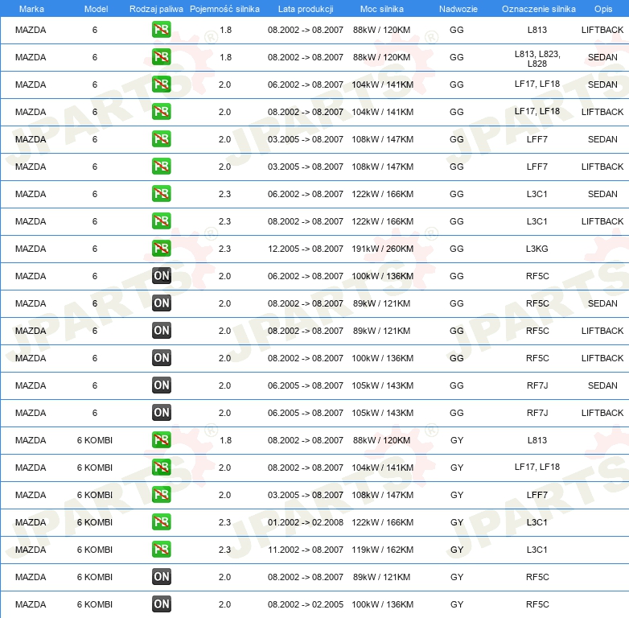629x618 pixels.
Task: Sort by the Marka column header
Action: [x=31, y=9]
